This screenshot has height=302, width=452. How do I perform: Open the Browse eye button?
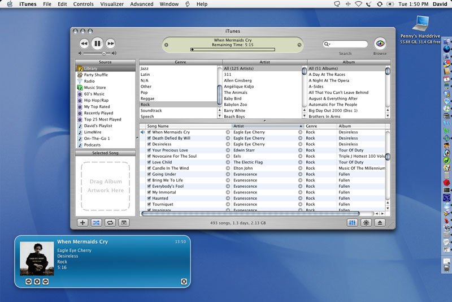pos(380,44)
